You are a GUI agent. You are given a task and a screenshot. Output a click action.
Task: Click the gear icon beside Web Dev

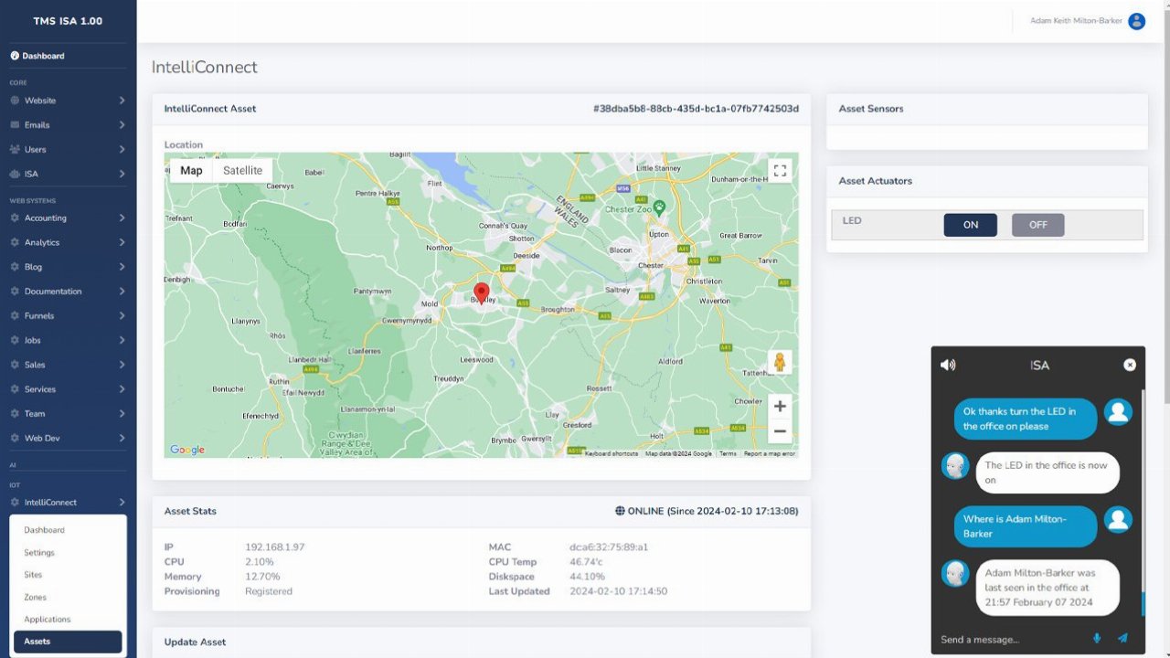[x=15, y=438]
